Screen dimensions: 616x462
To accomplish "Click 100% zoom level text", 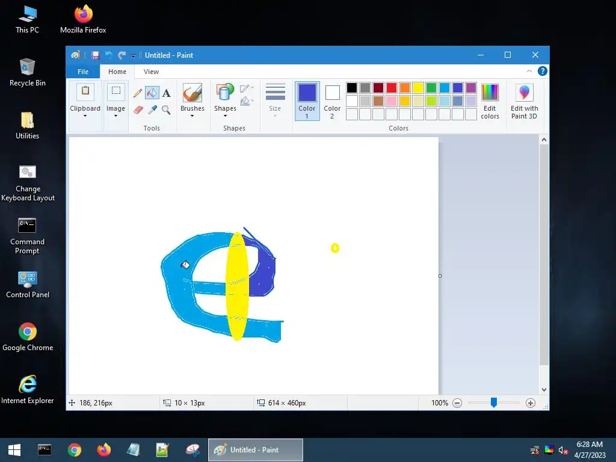I will (x=440, y=403).
